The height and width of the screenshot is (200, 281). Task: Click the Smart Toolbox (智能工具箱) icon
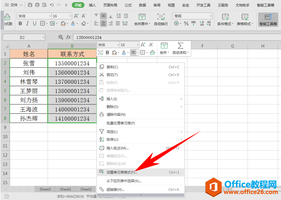269,17
